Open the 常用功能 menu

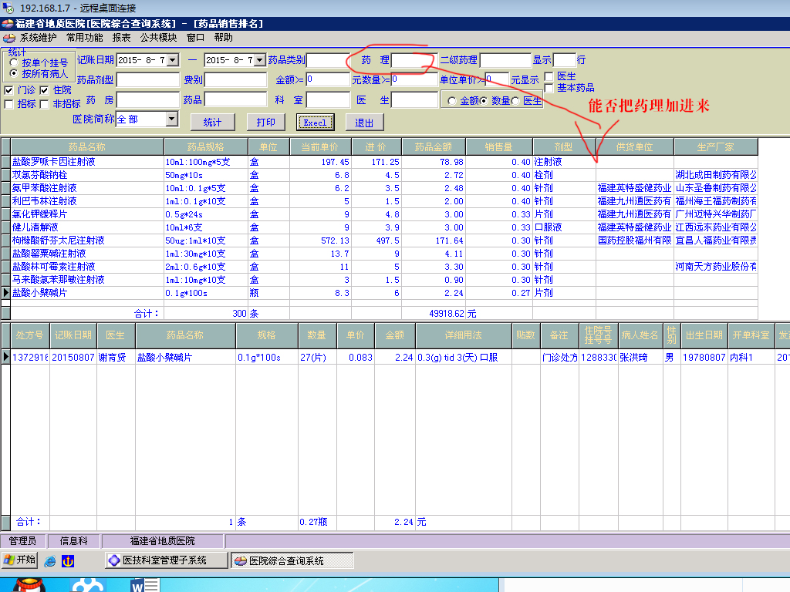tap(85, 38)
